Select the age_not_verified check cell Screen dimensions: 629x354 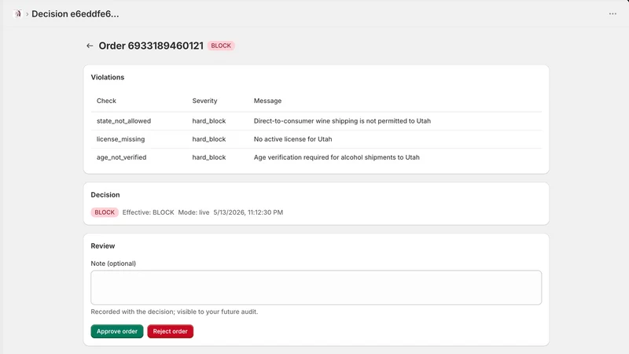click(122, 157)
